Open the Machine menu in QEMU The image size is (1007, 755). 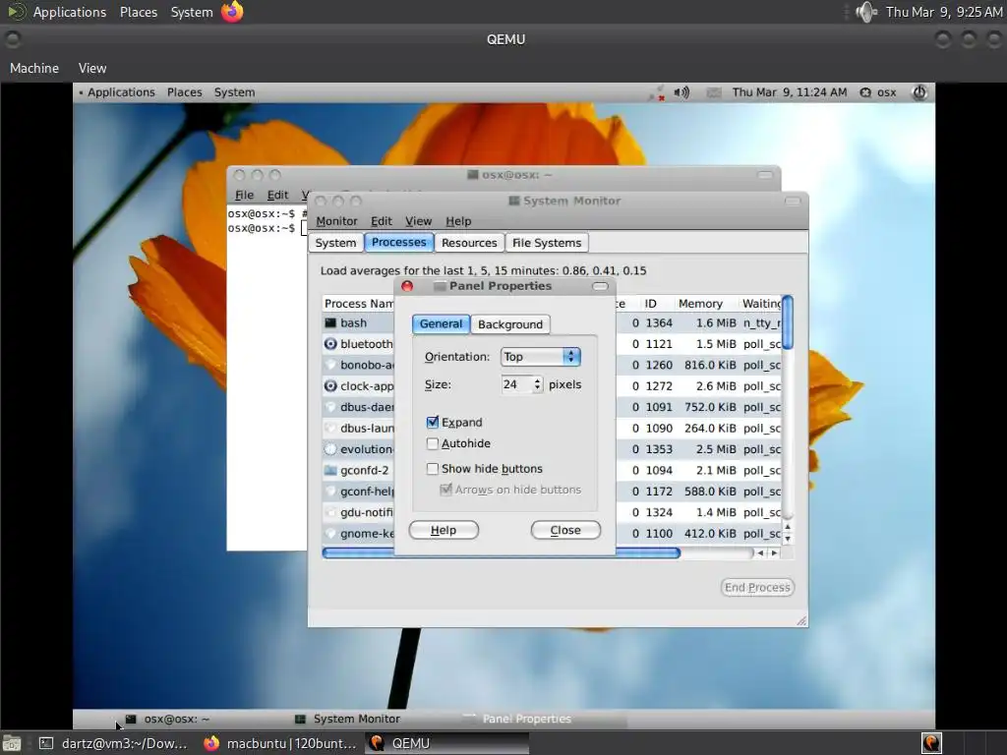[34, 68]
